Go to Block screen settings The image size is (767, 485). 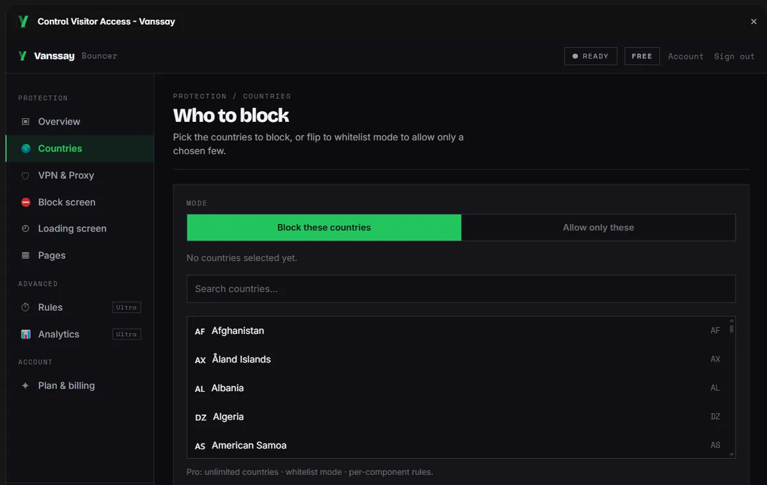coord(79,202)
